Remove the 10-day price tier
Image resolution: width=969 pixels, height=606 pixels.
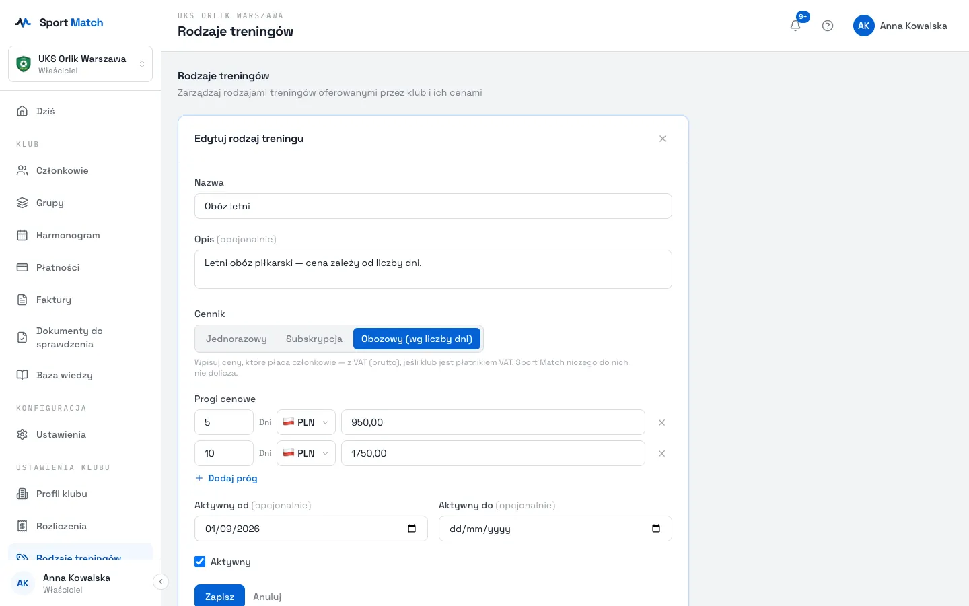point(661,453)
